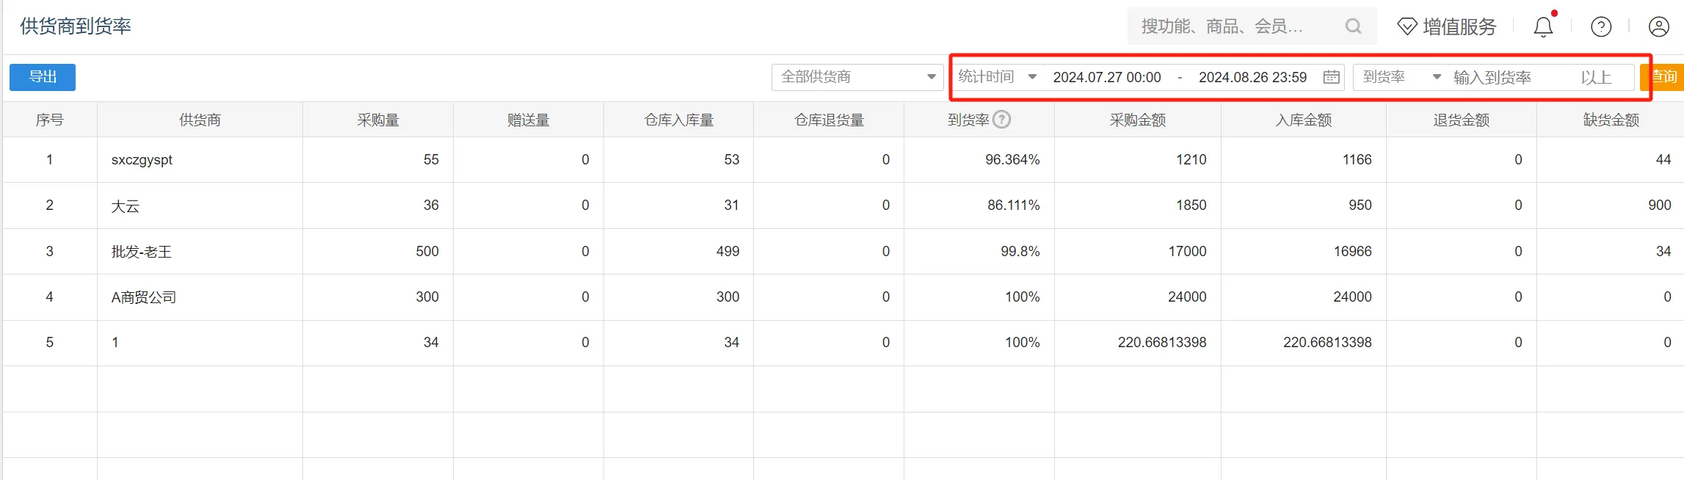Open the notification bell
Image resolution: width=1684 pixels, height=480 pixels.
(1543, 27)
